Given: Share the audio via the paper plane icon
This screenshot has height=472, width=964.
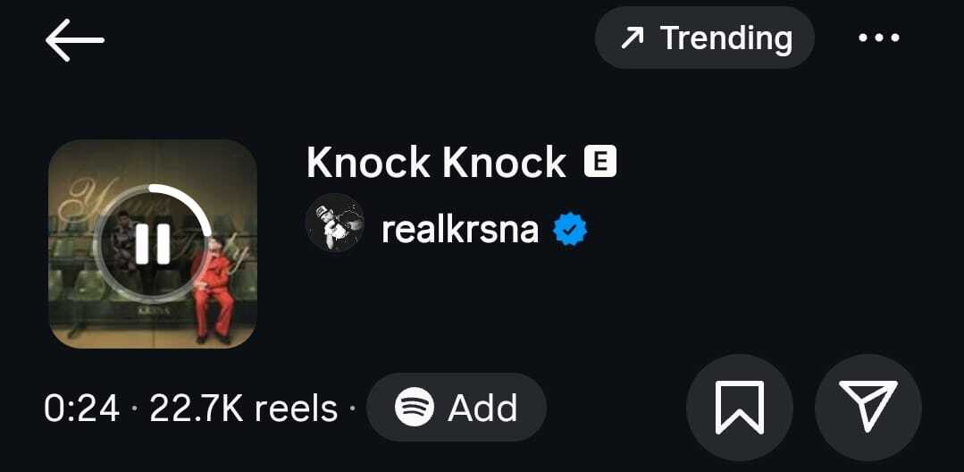Looking at the screenshot, I should [868, 408].
